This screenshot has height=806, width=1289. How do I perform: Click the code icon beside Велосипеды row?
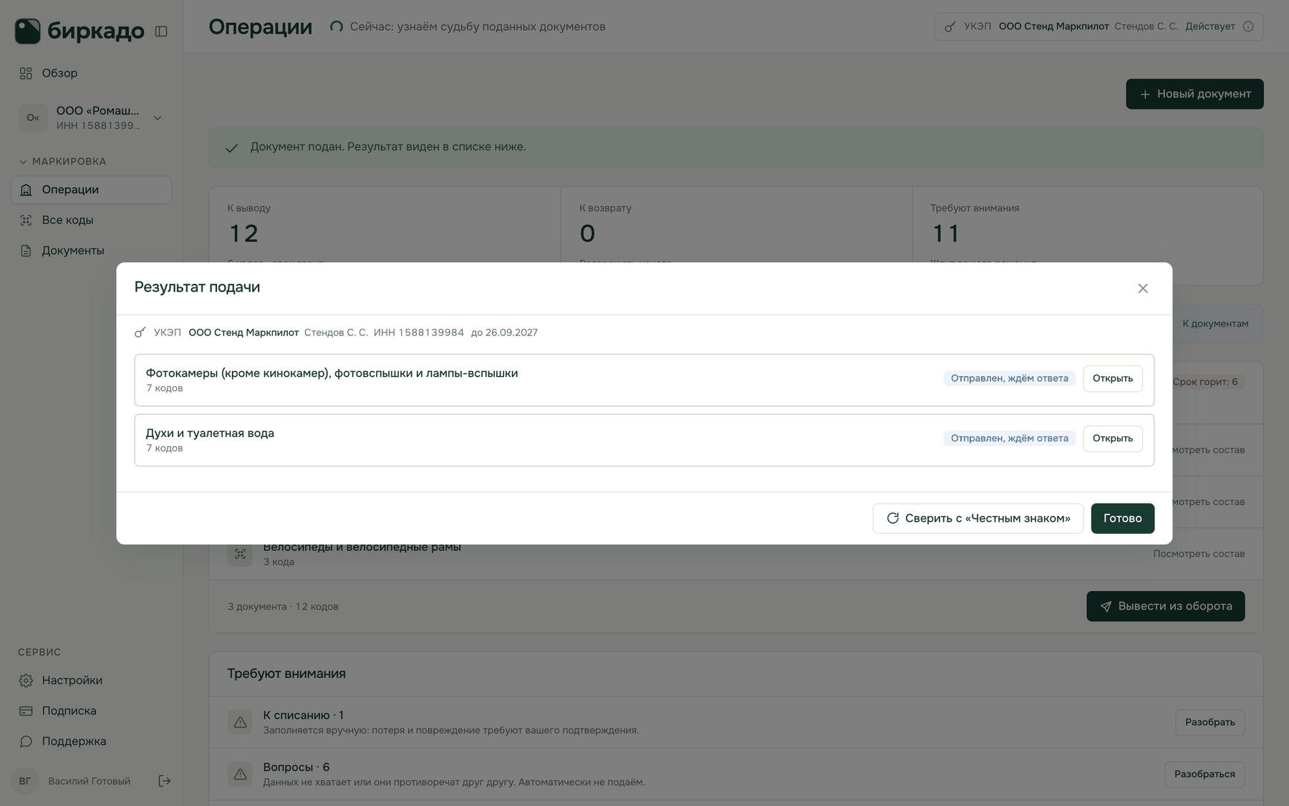coord(240,554)
